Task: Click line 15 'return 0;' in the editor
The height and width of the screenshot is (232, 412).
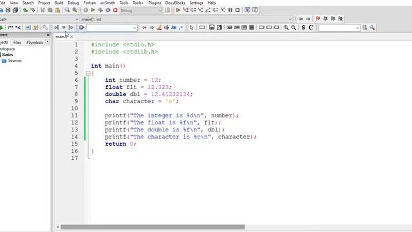Action: [x=120, y=144]
